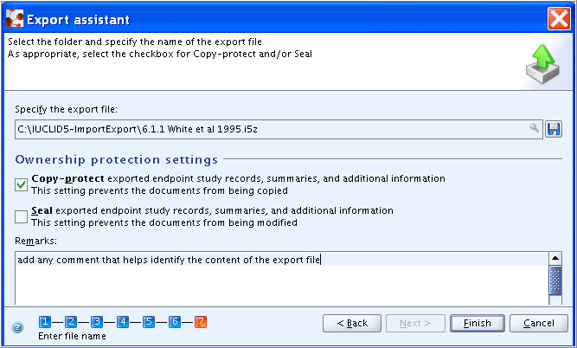
Task: Click the Export assistant title bar app icon
Action: [x=15, y=18]
